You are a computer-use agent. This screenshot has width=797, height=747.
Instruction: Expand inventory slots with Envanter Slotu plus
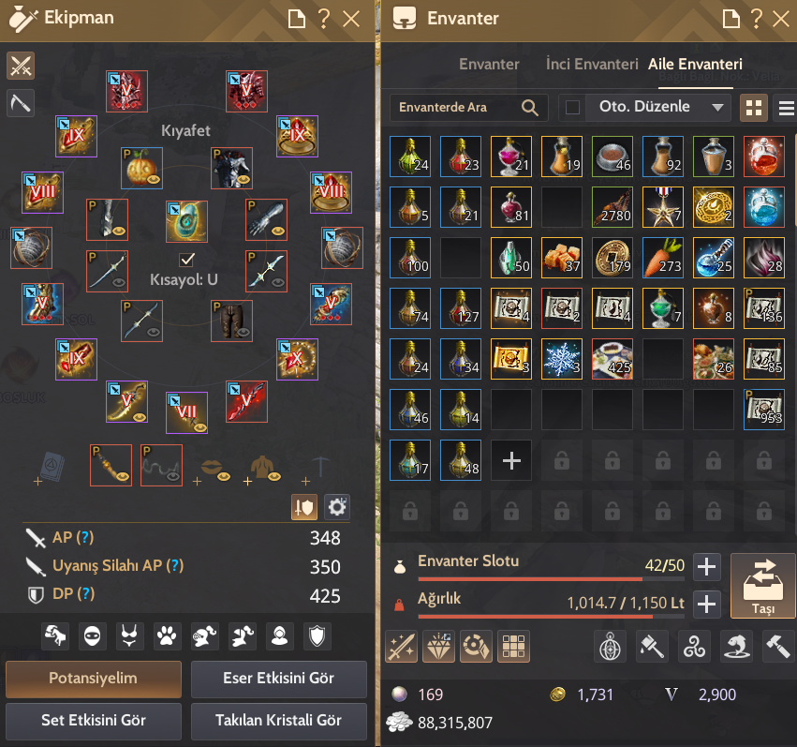706,566
